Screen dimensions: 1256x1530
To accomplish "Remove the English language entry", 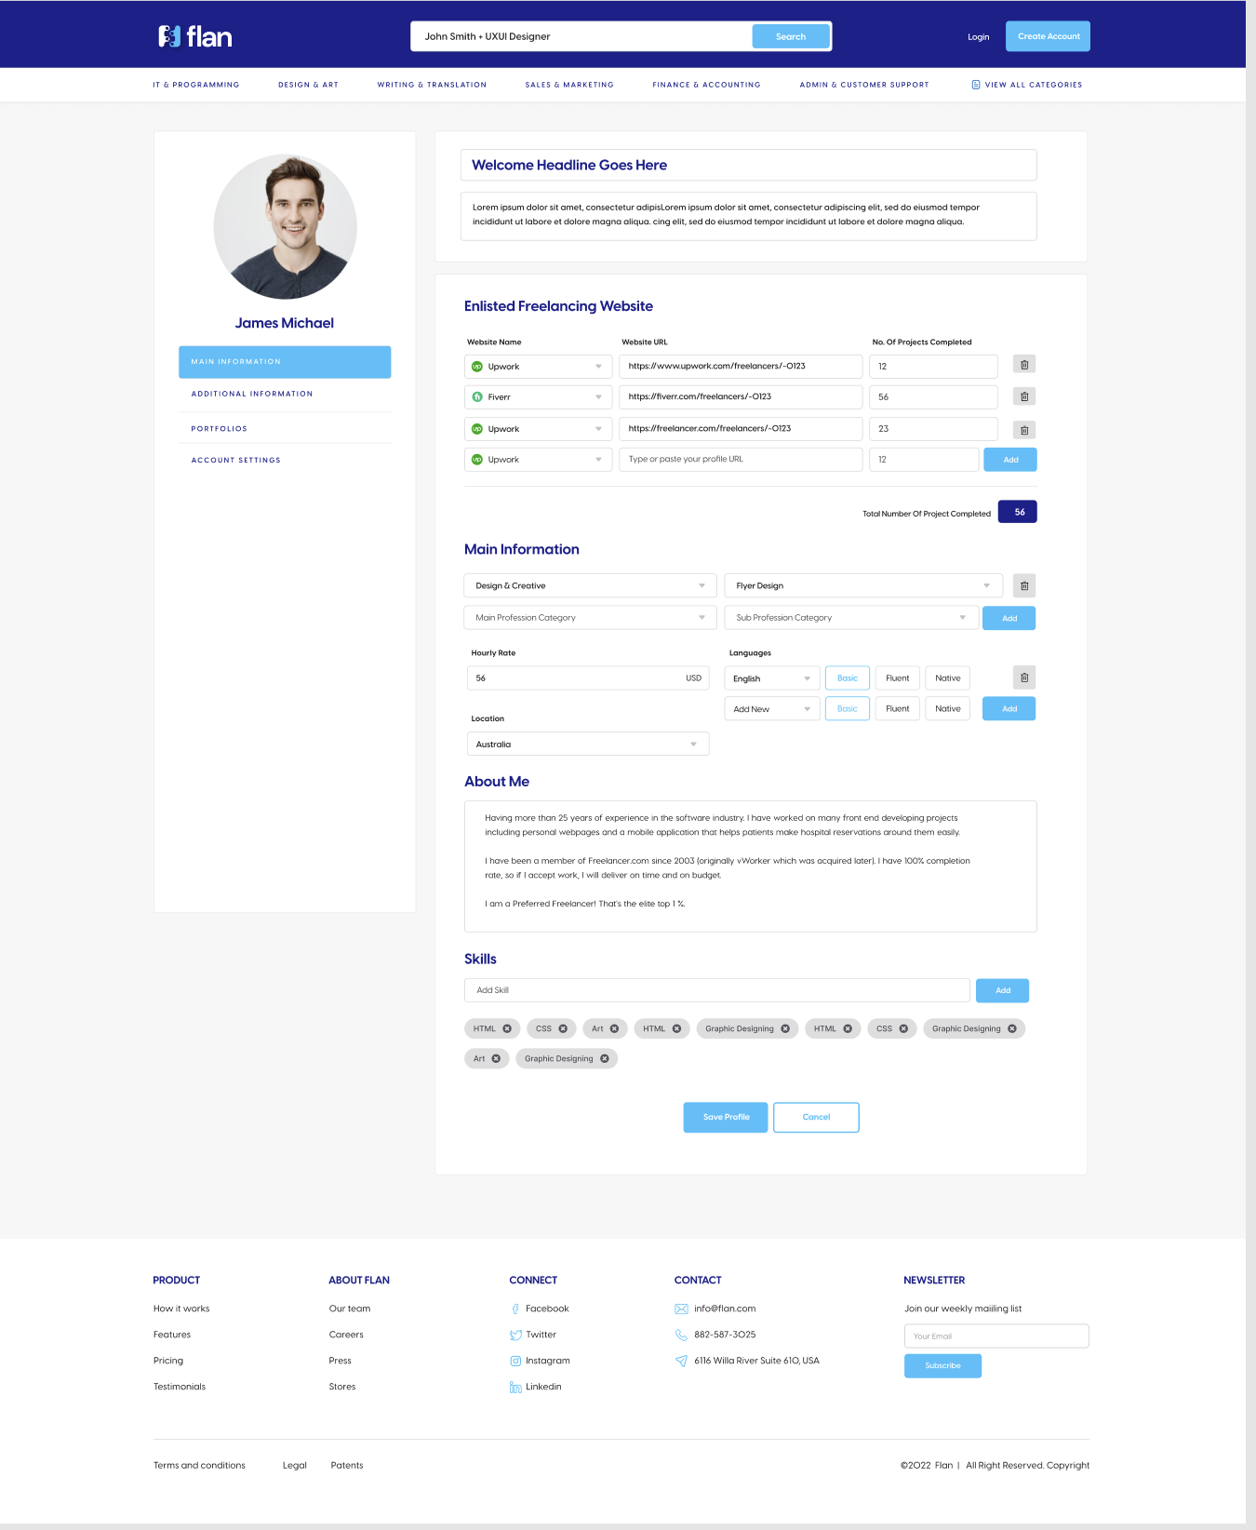I will (1023, 678).
